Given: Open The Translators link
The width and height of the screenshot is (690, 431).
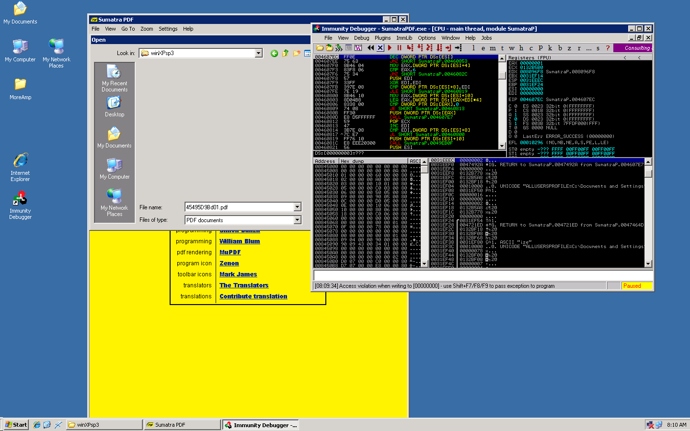Looking at the screenshot, I should click(244, 285).
